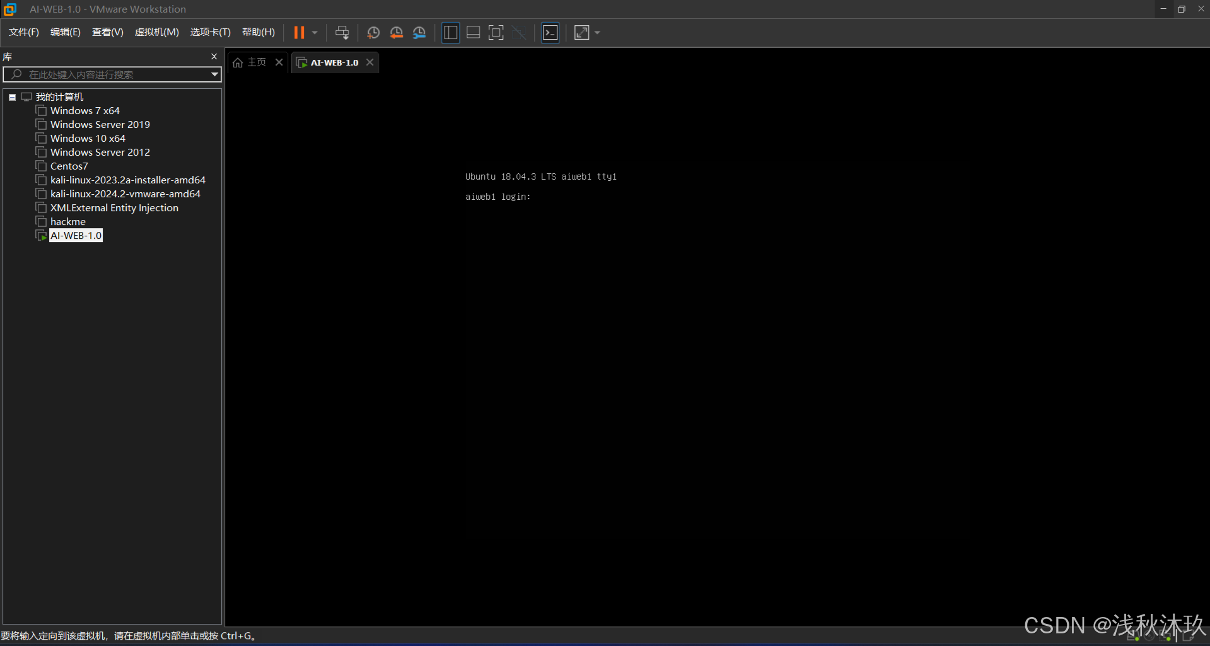Collapse the 我的计算机 tree node
Image resolution: width=1210 pixels, height=646 pixels.
click(x=12, y=97)
